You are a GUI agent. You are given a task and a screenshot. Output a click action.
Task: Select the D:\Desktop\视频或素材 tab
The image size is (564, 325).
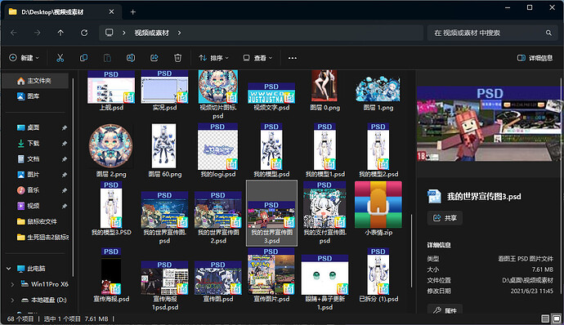click(61, 12)
